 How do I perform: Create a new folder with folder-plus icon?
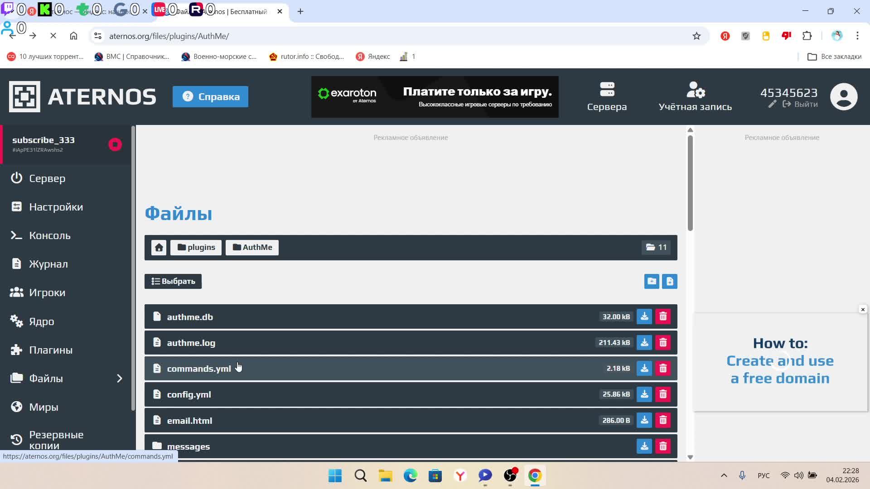652,281
